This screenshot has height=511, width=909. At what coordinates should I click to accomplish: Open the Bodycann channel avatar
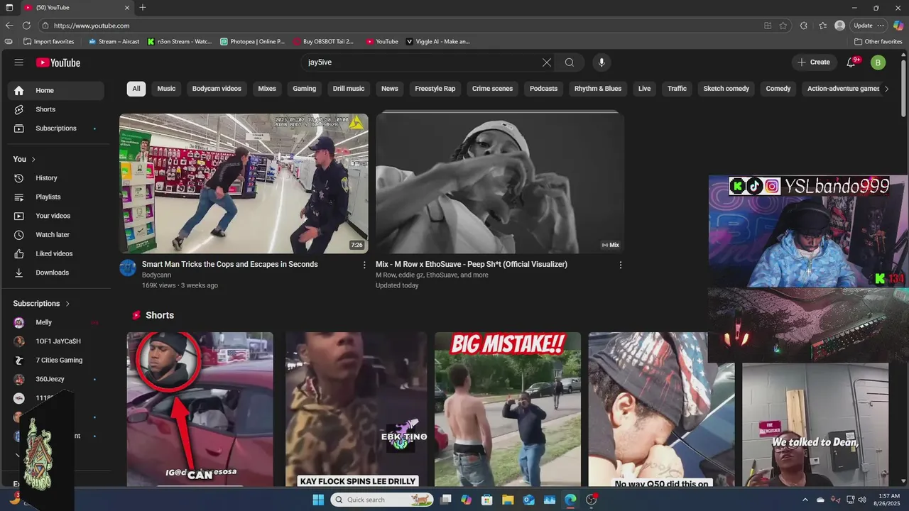click(128, 268)
